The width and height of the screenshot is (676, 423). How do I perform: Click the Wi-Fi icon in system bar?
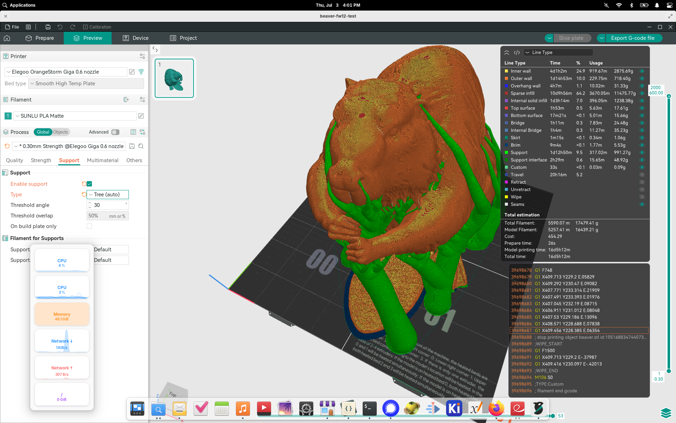tap(619, 5)
